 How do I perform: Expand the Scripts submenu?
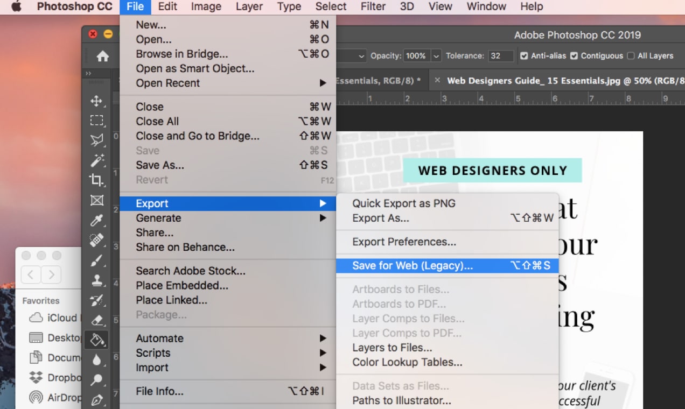[x=228, y=353]
